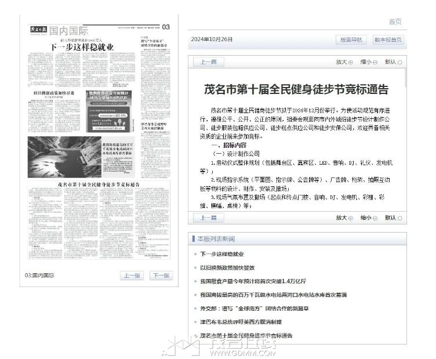Open the 数字报首页 button
The height and width of the screenshot is (359, 436).
click(x=388, y=40)
